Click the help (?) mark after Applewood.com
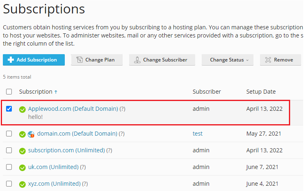 click(x=122, y=109)
